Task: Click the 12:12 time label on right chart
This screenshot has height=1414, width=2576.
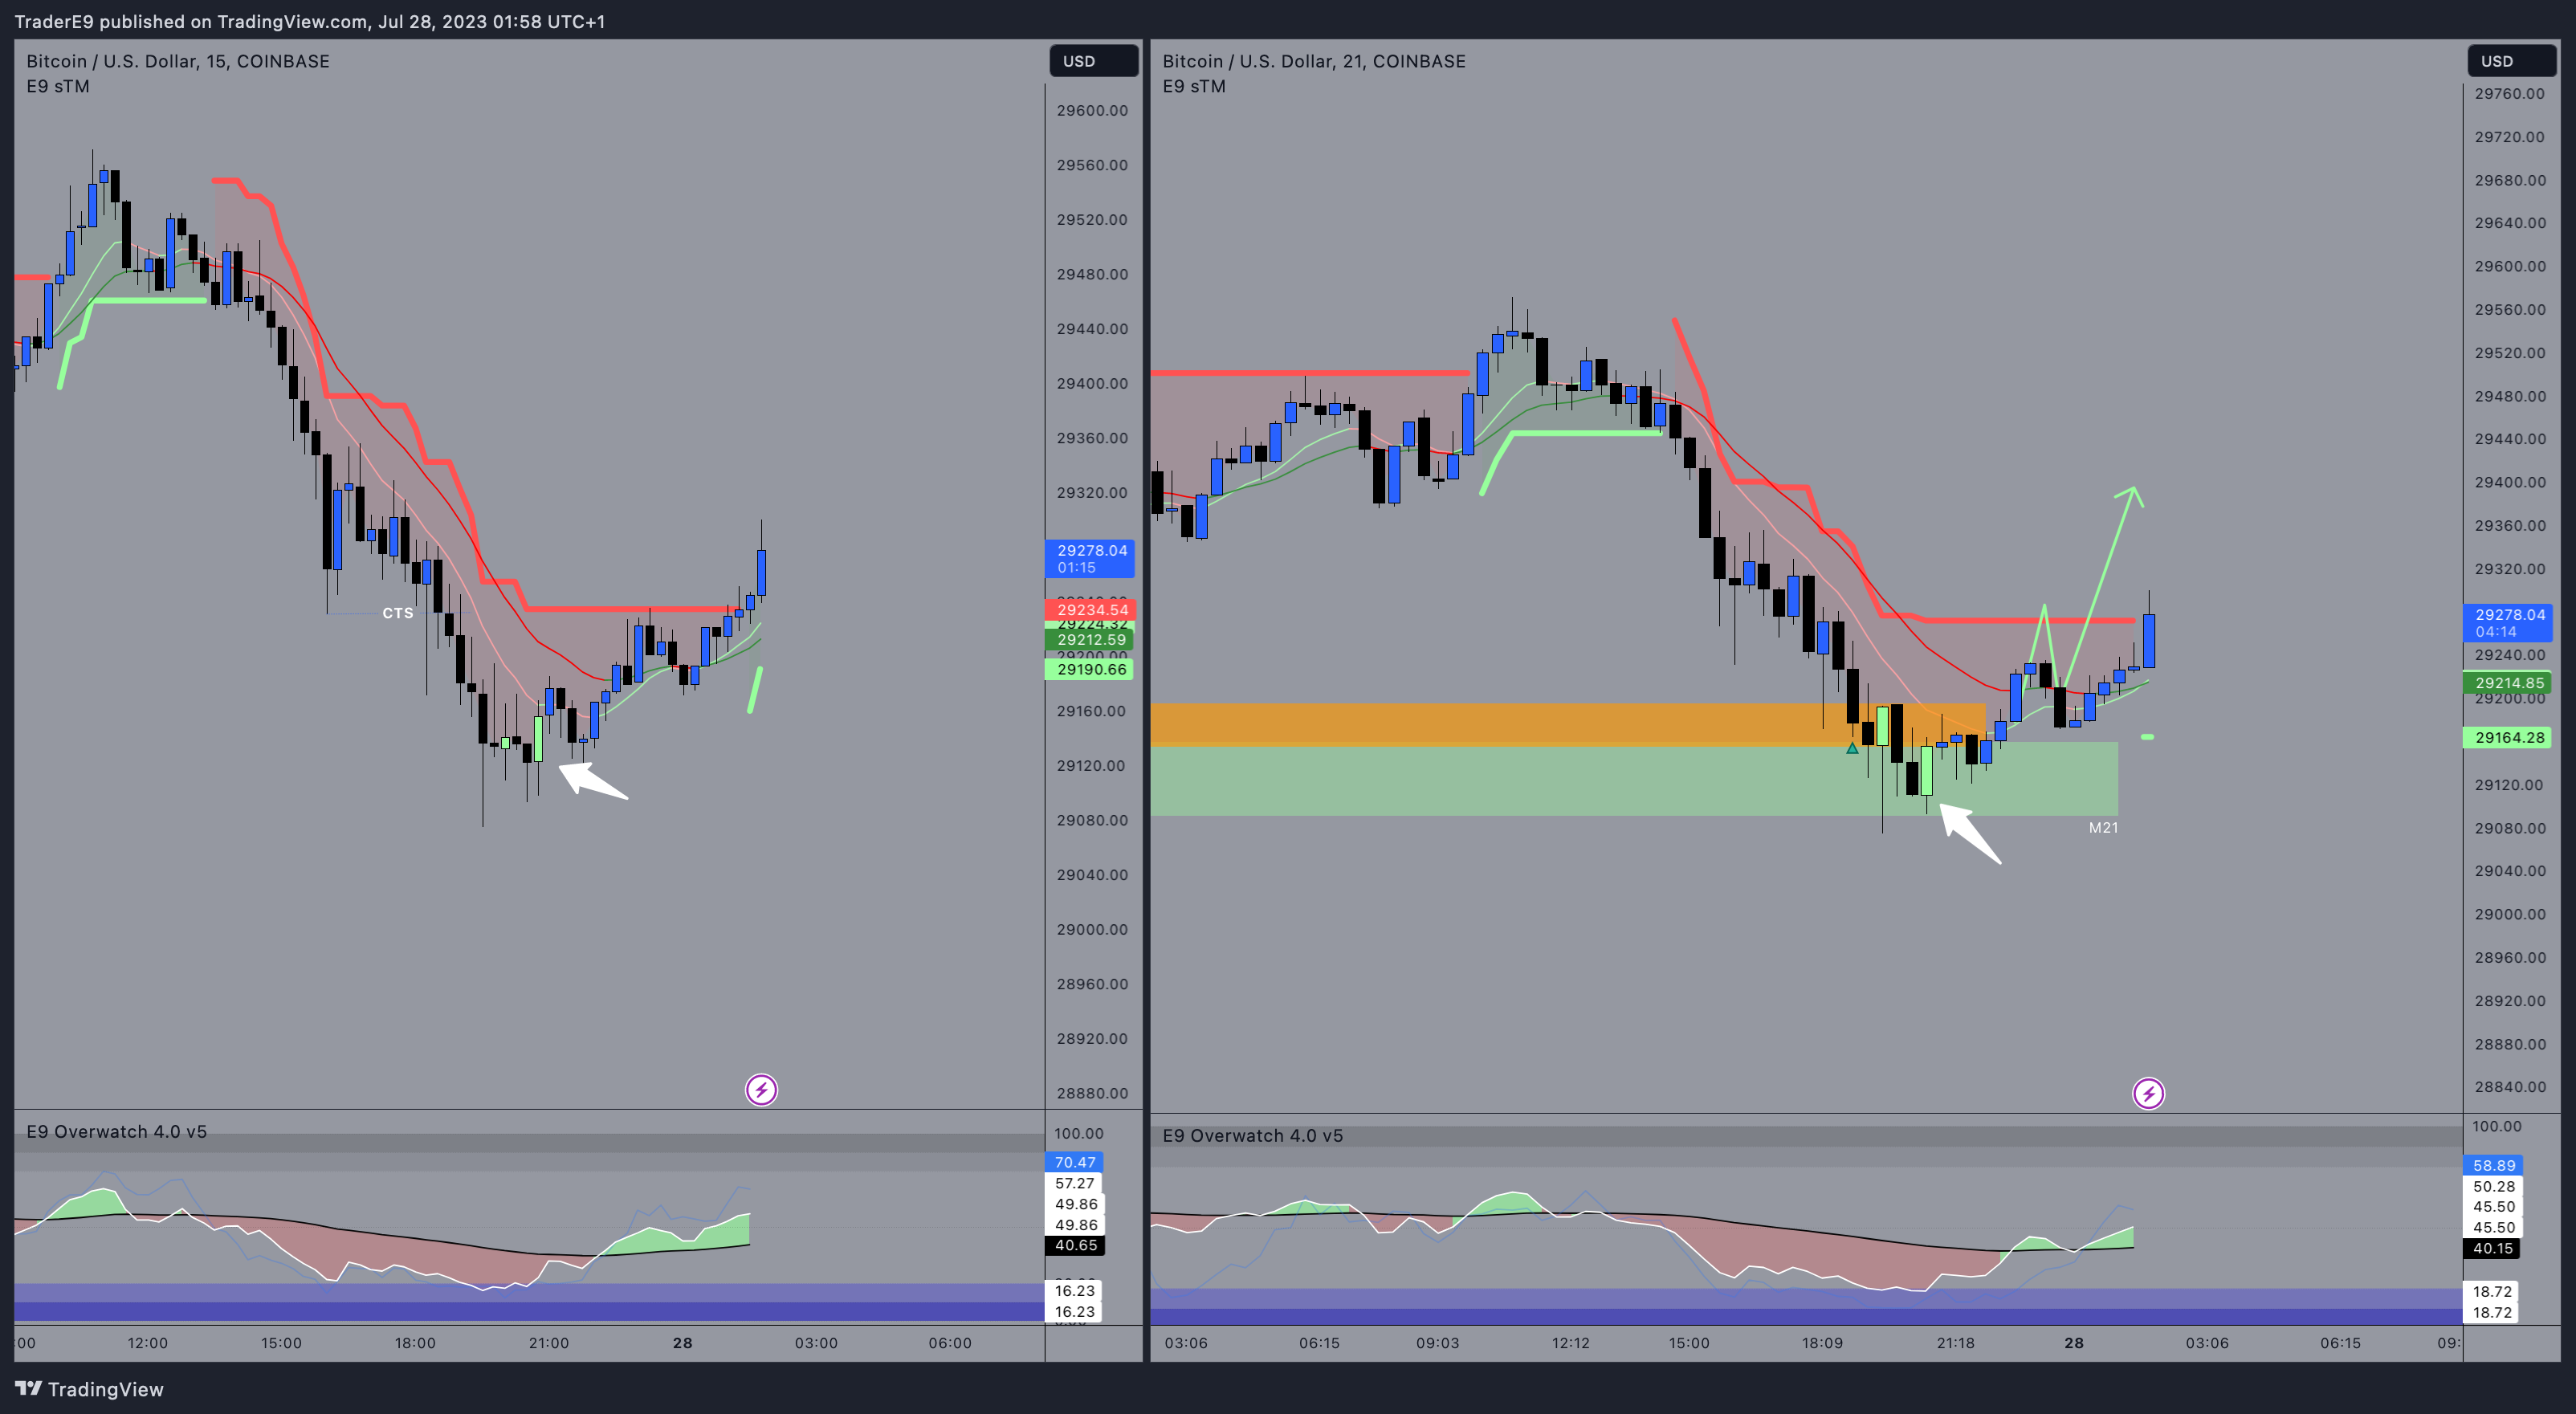Action: 1571,1343
